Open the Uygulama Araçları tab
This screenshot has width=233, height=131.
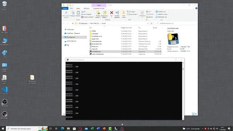99,8
